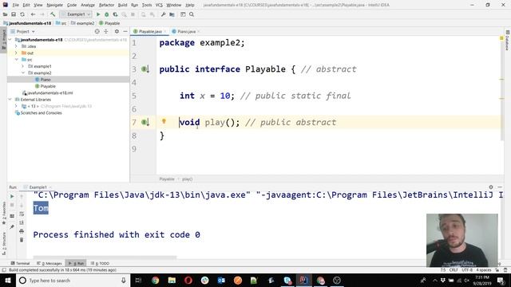Click the Search Everywhere magnifier icon
This screenshot has height=287, width=511.
(x=192, y=14)
